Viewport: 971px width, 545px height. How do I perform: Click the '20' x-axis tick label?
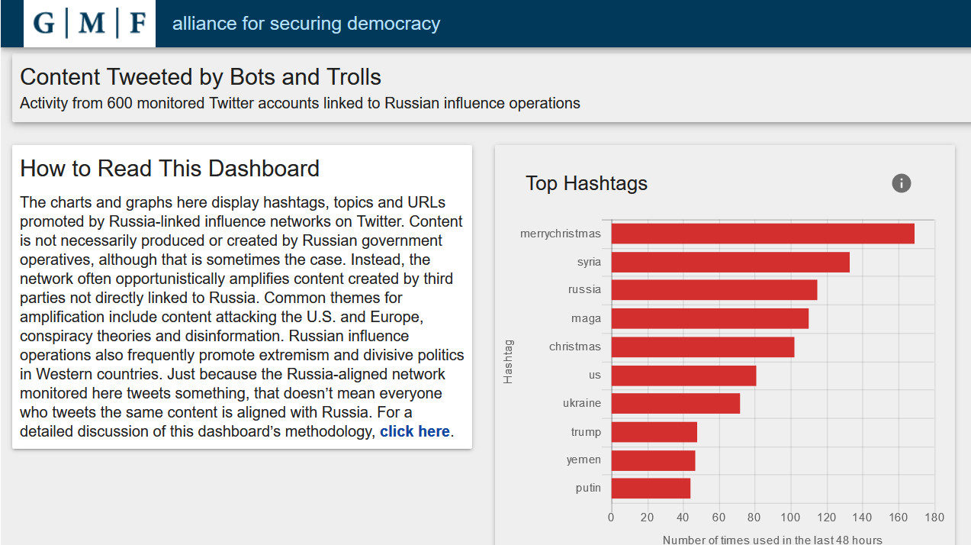[x=647, y=518]
